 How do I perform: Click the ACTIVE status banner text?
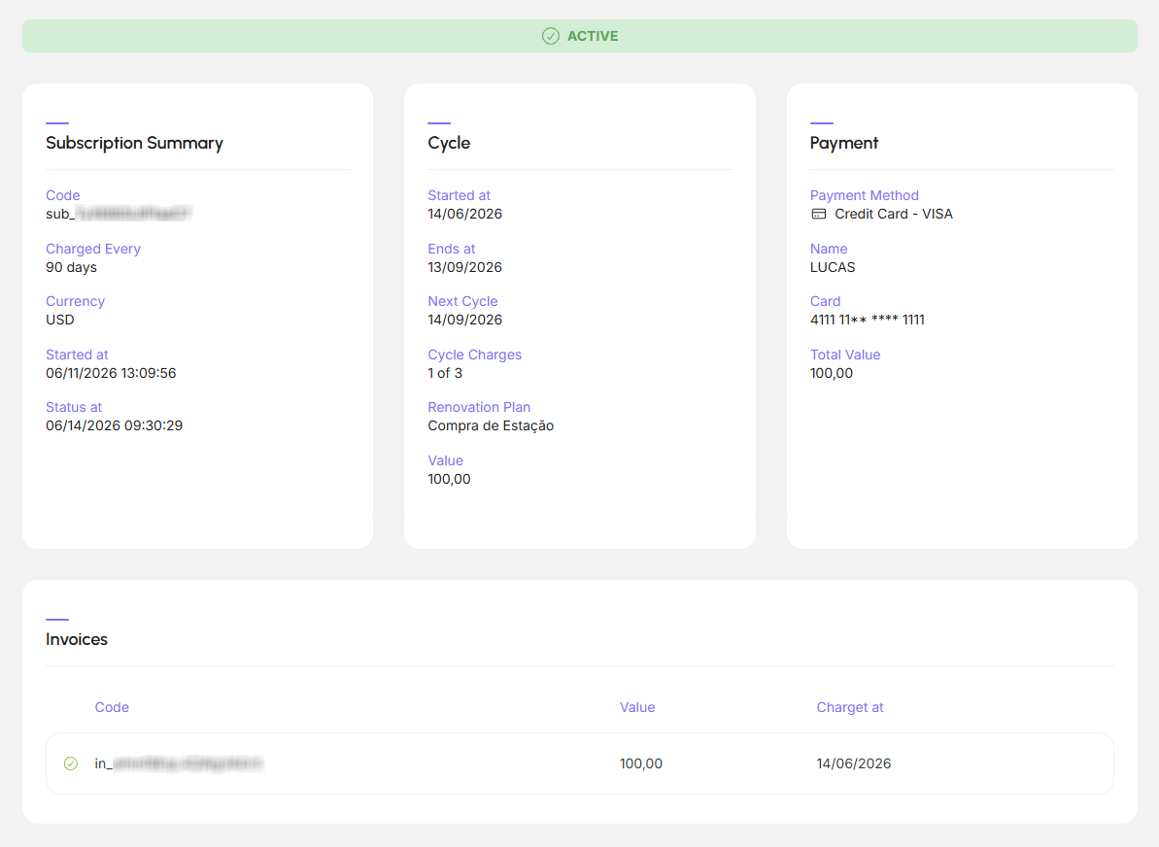pyautogui.click(x=592, y=36)
